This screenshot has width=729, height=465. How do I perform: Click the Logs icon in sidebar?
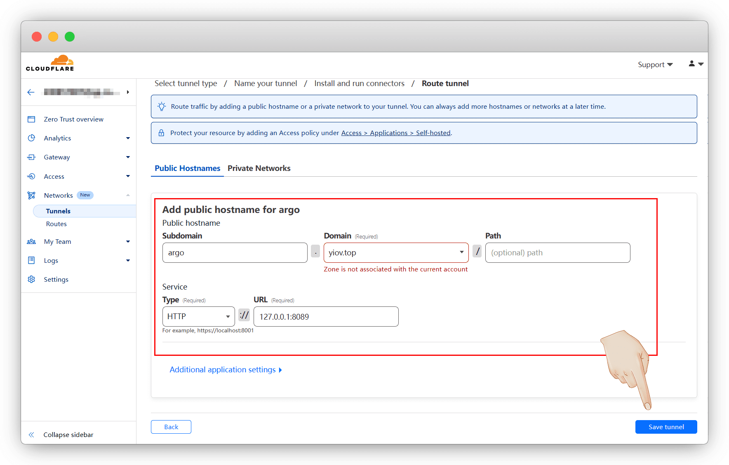[31, 261]
